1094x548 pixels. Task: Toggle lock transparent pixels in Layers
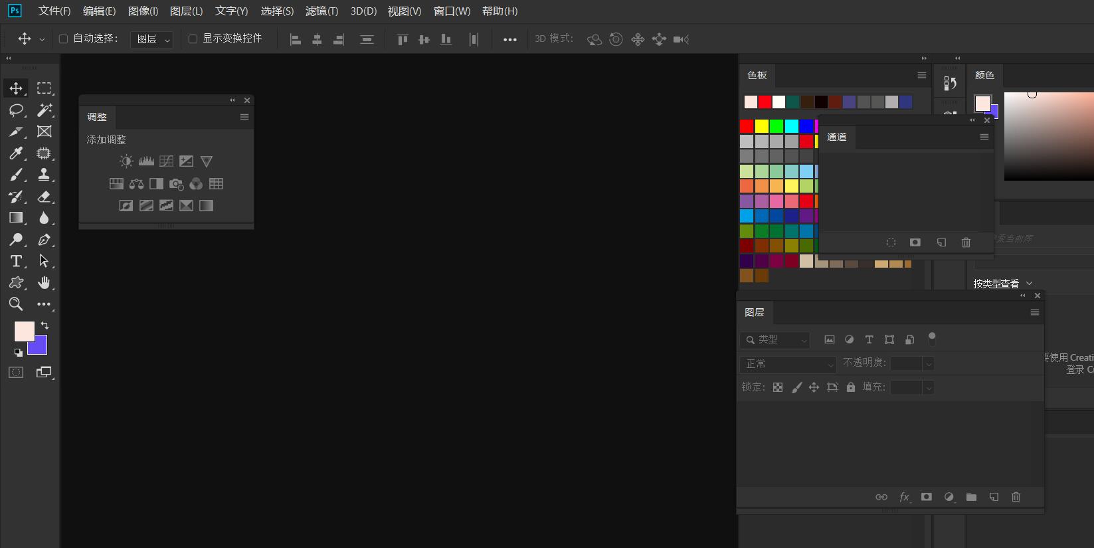[778, 387]
